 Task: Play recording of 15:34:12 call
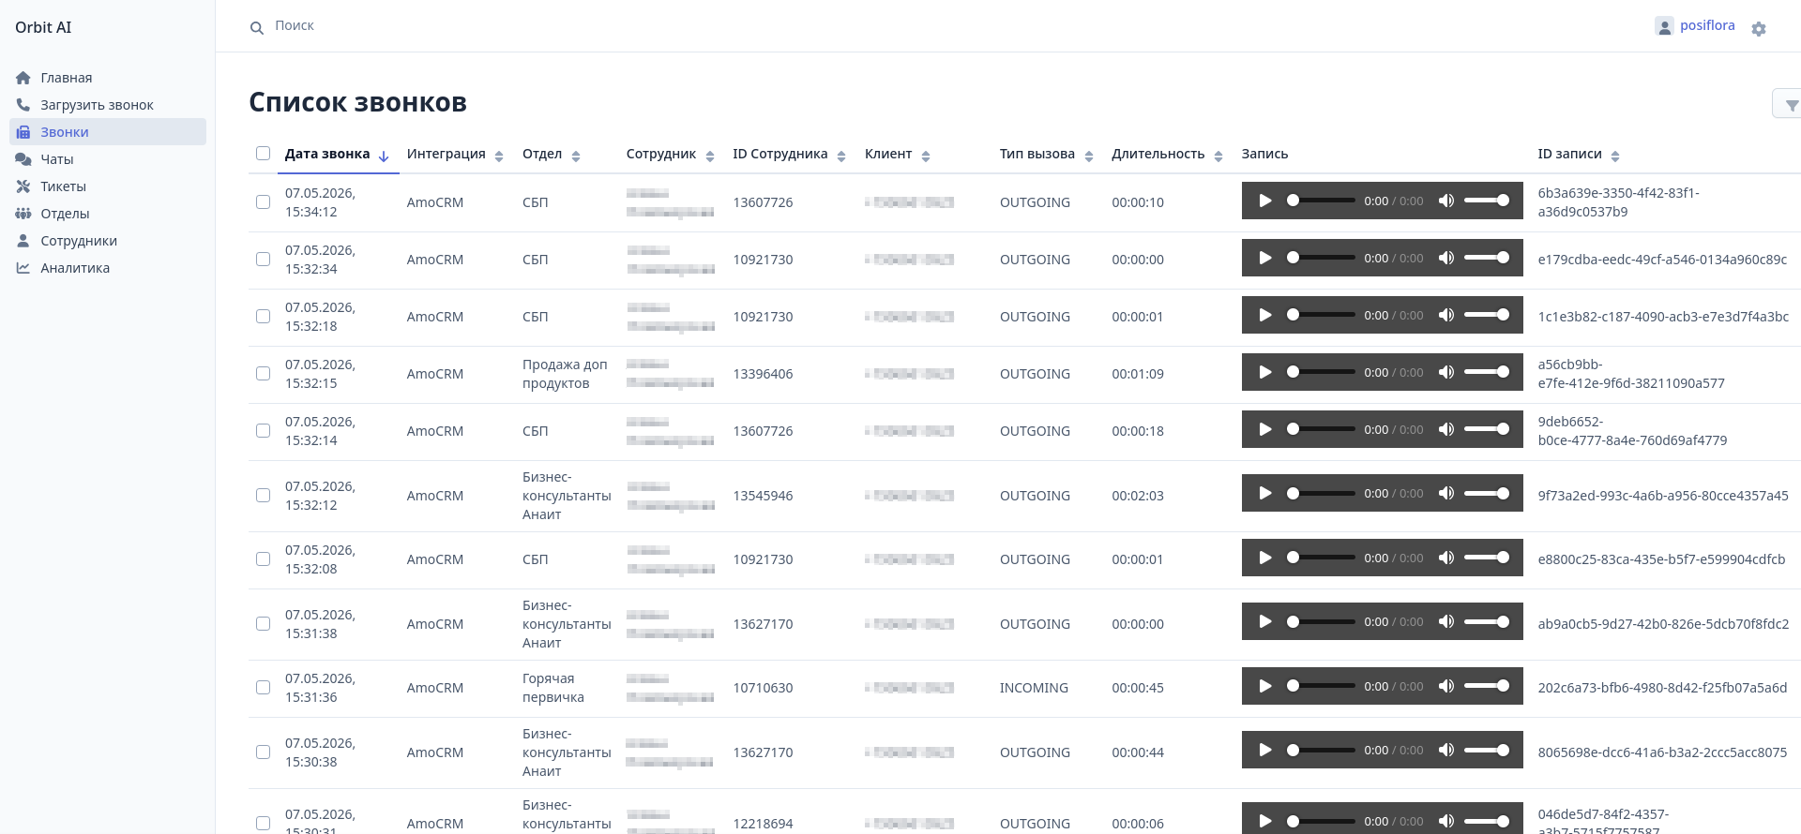coord(1265,201)
